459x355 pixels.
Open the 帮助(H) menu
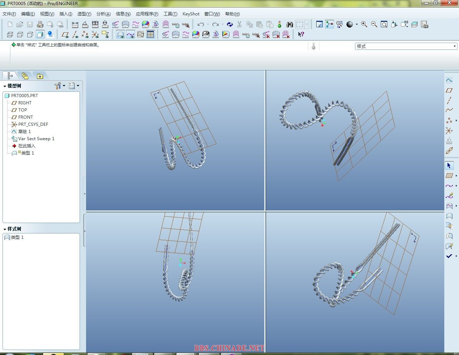(232, 14)
